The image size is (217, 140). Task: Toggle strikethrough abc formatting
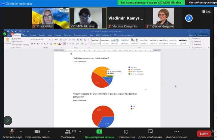click(x=42, y=44)
